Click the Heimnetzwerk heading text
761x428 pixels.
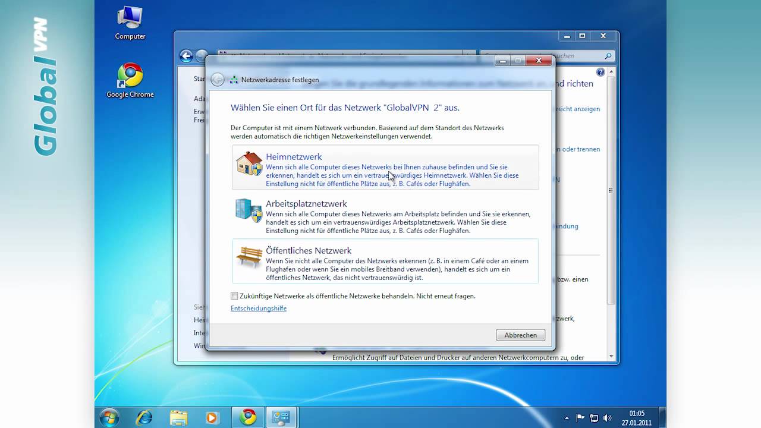tap(294, 156)
